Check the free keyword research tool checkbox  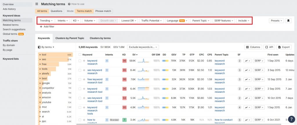(80, 79)
